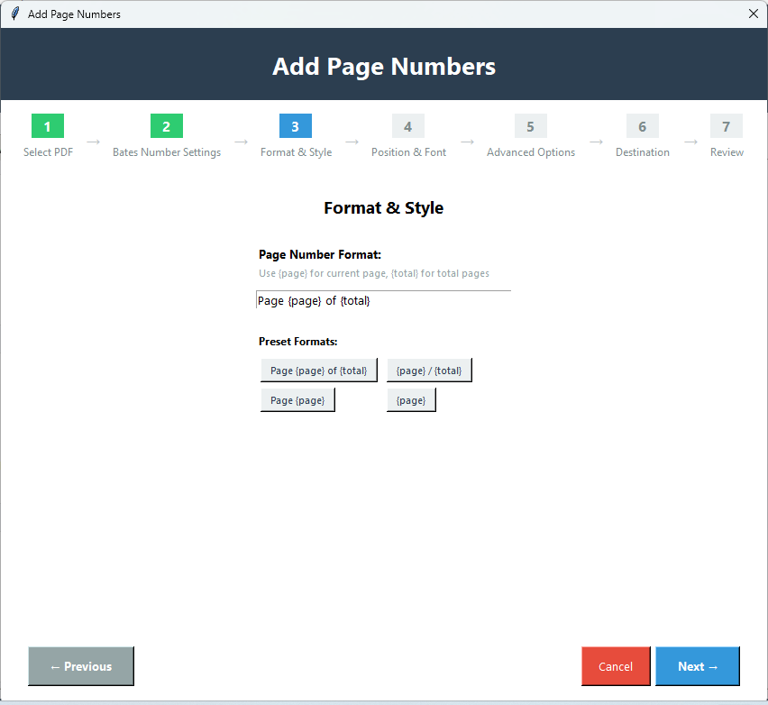Click the Destination step label

642,152
